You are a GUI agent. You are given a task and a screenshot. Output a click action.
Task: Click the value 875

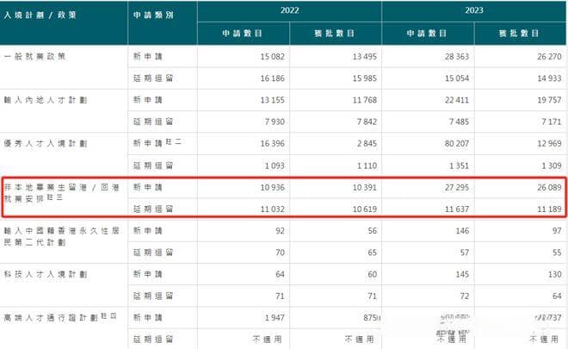tap(370, 318)
